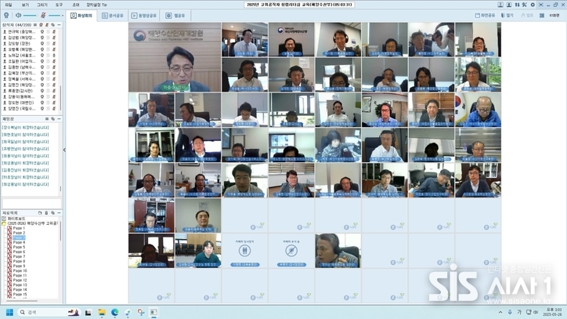Click the Page 1 PDF icon in materials tree
567x319 pixels.
click(9, 228)
